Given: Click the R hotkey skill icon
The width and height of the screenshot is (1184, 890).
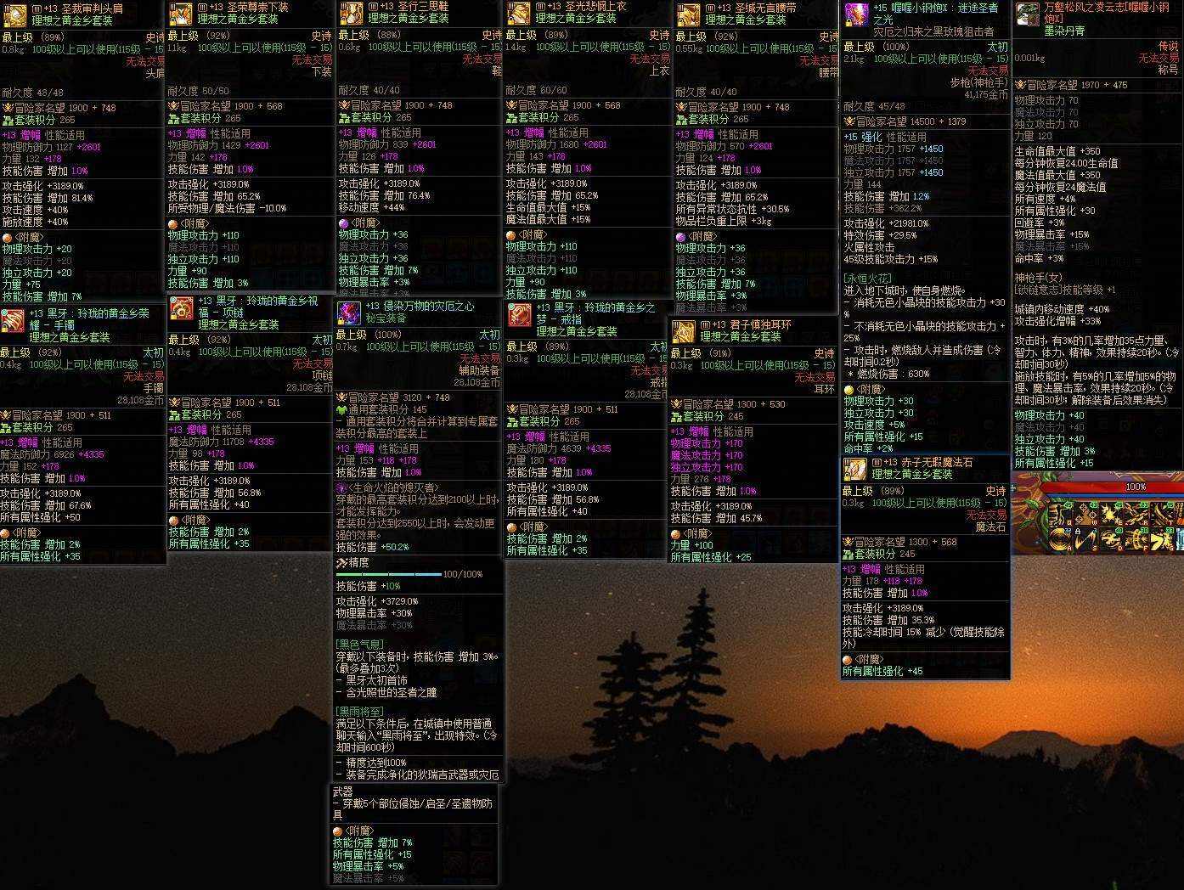Looking at the screenshot, I should 1136,514.
